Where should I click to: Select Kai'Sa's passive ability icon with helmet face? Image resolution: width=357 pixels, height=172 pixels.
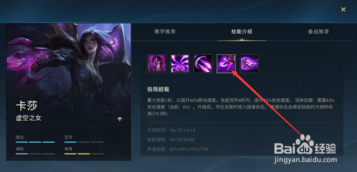(x=156, y=64)
